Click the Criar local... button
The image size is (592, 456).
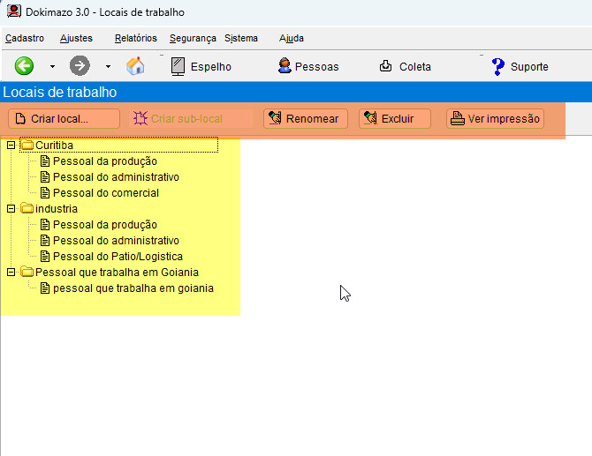tap(64, 119)
